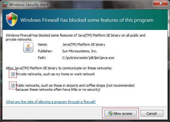Toggle the Public networks checkbox
This screenshot has width=170, height=122.
pyautogui.click(x=13, y=85)
